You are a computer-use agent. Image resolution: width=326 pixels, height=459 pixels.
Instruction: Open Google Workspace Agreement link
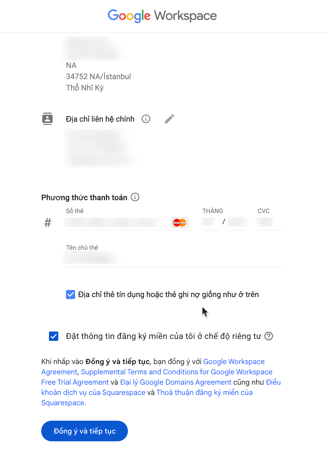(x=153, y=367)
